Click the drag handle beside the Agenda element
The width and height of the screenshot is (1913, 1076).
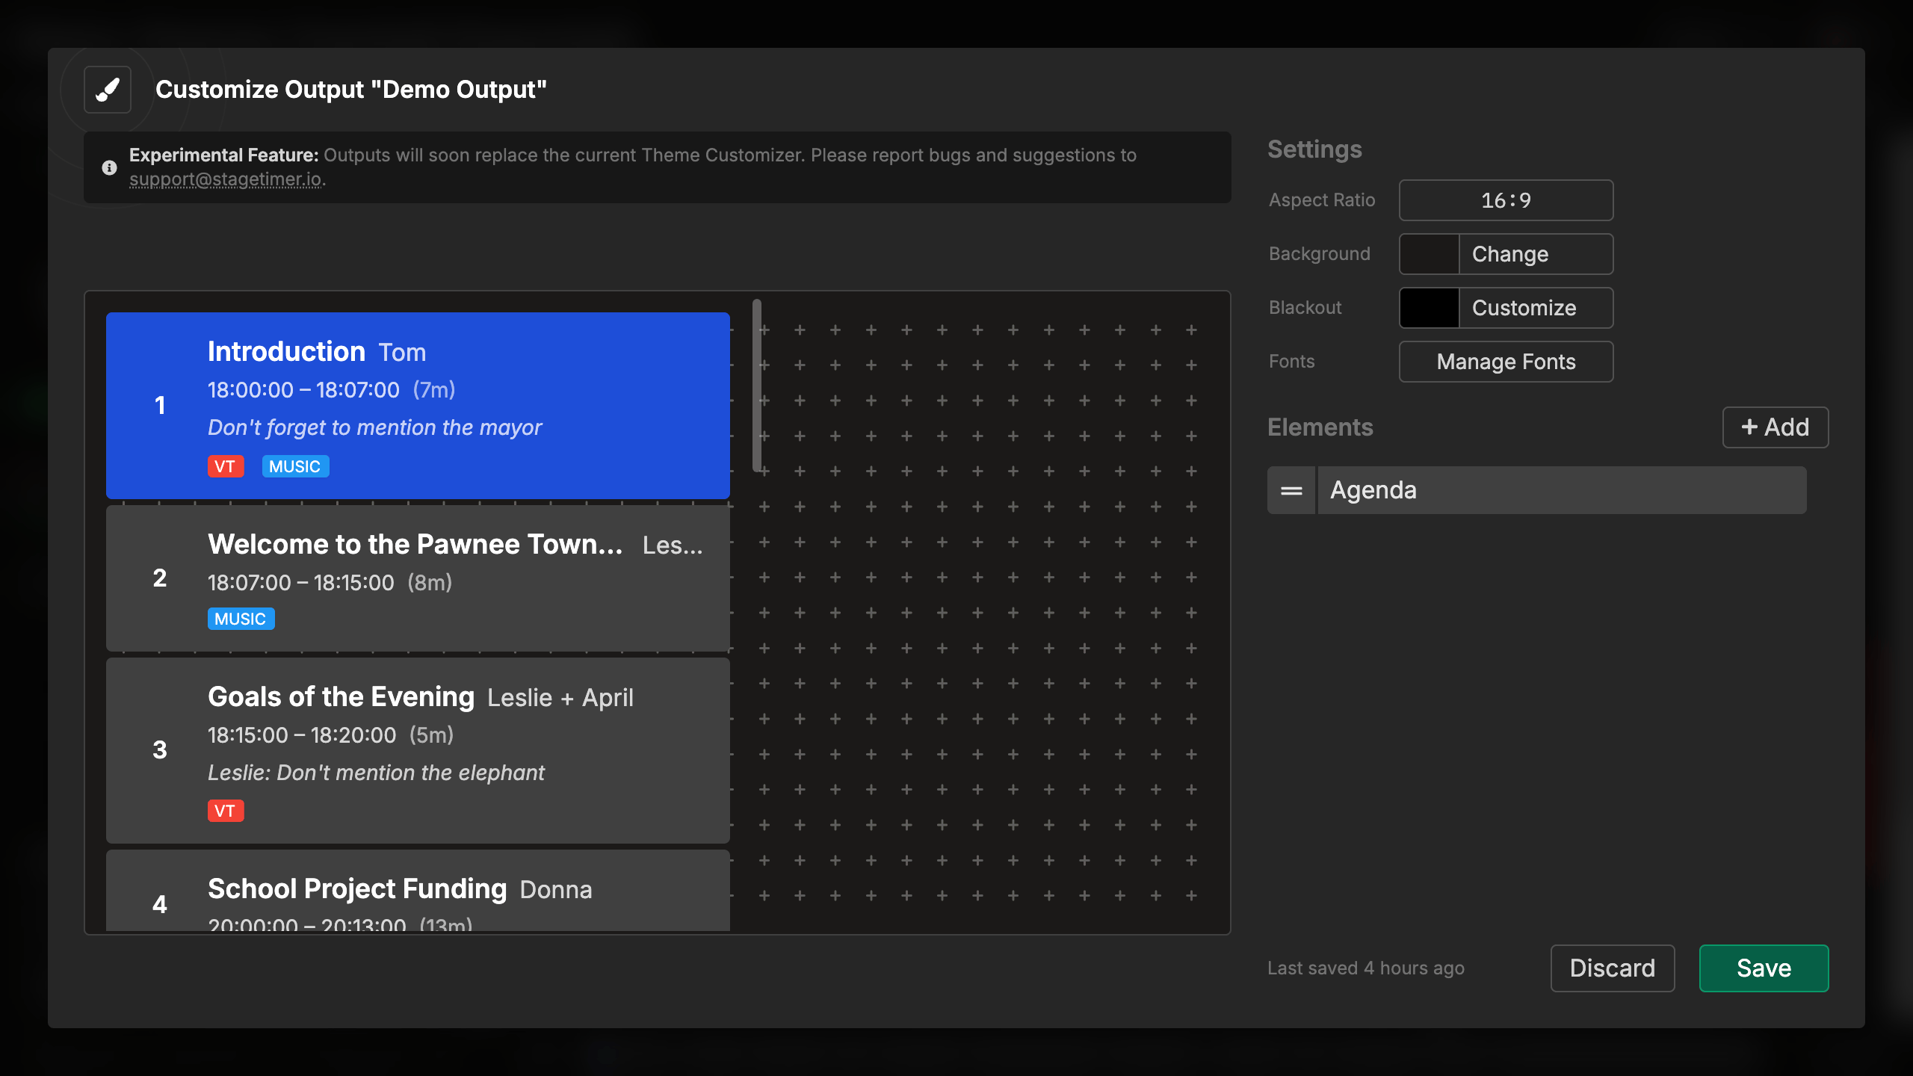1291,489
